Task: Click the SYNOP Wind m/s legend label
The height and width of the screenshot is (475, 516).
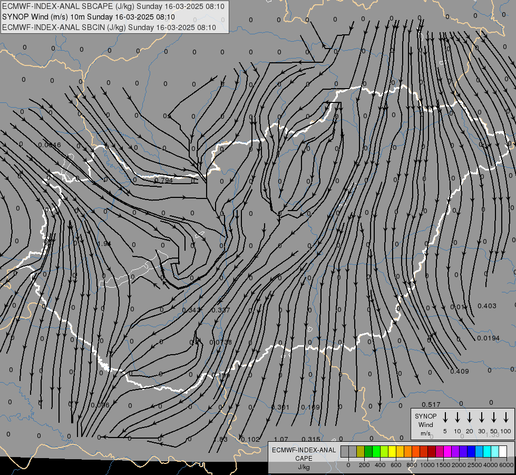Action: point(425,425)
